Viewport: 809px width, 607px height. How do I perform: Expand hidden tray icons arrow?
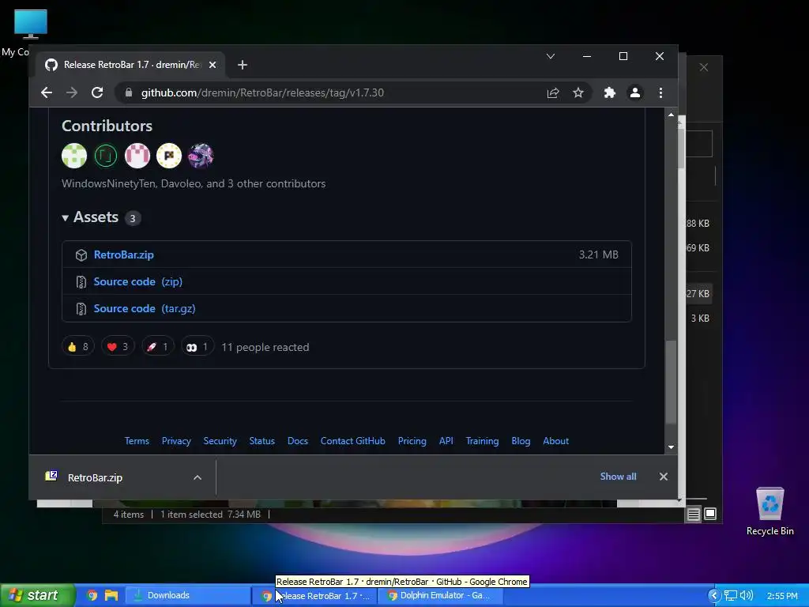click(x=714, y=596)
